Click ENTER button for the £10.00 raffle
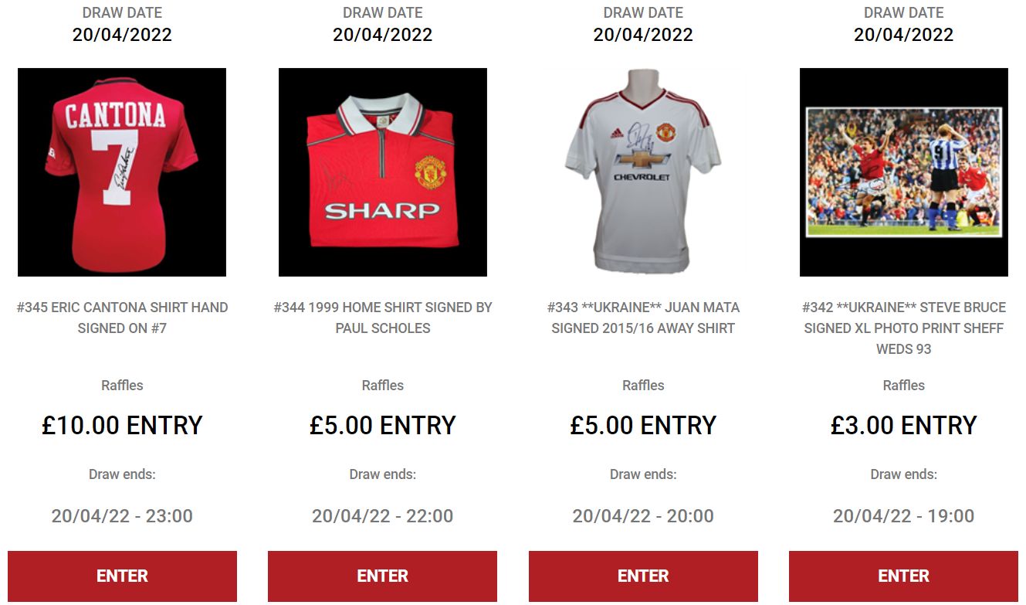The width and height of the screenshot is (1026, 605). tap(122, 576)
